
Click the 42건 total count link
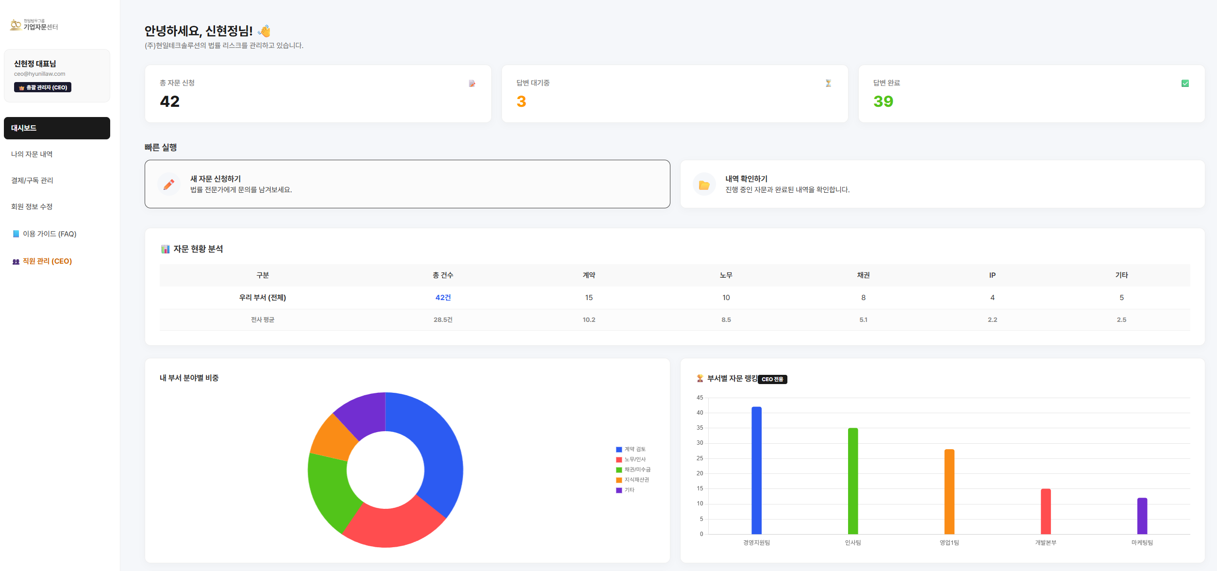pos(443,298)
